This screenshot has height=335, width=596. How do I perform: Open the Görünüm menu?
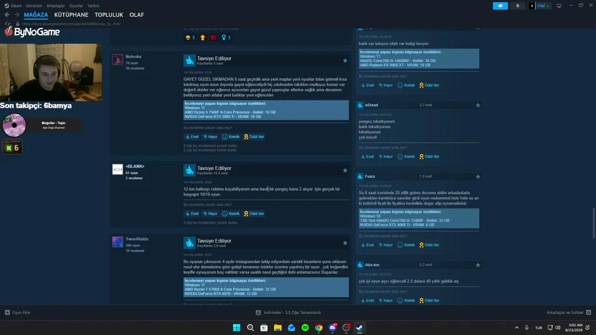34,6
